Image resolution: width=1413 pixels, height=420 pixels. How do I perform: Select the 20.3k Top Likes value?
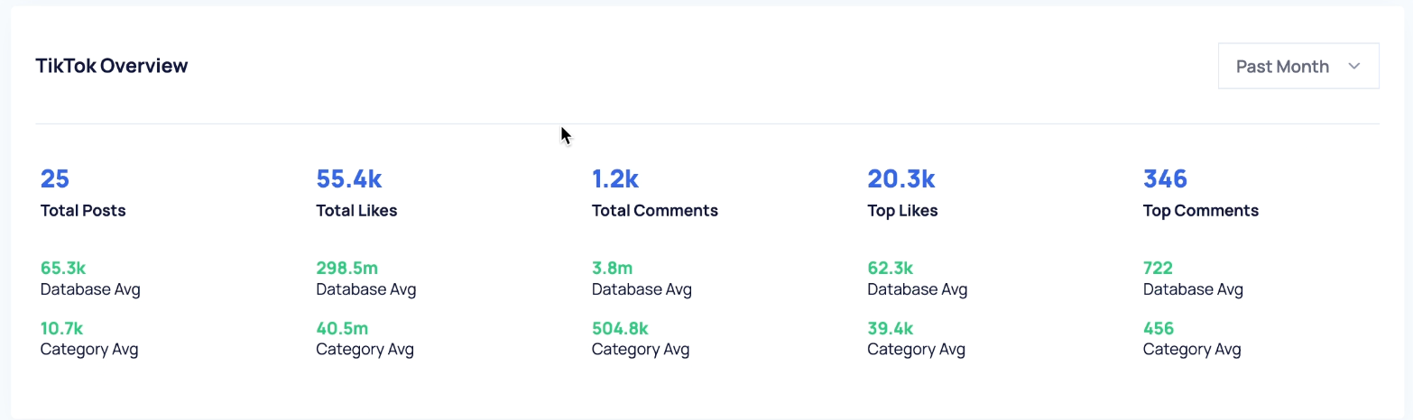pos(901,178)
